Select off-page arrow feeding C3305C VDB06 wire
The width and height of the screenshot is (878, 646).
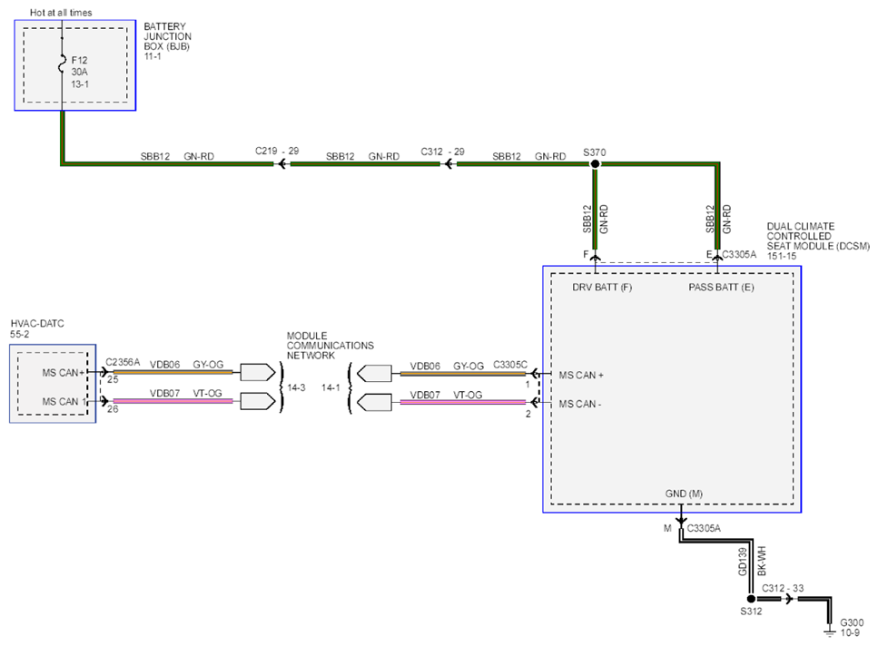pos(373,373)
